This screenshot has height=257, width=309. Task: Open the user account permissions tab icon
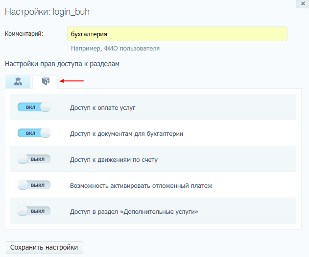click(18, 82)
